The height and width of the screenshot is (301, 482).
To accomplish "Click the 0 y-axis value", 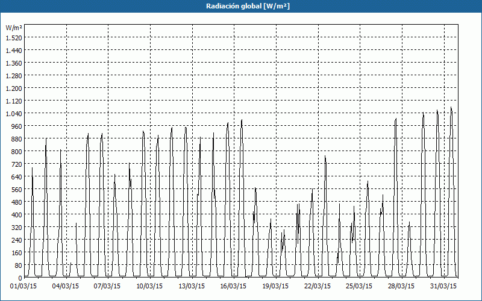I will click(20, 278).
